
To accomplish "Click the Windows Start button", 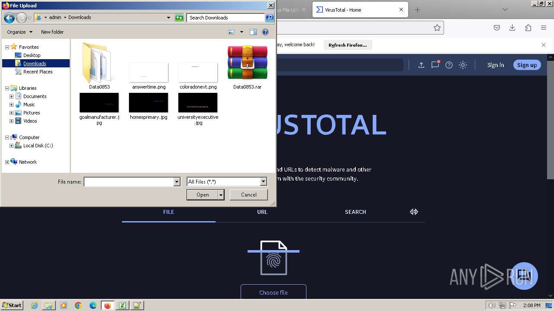I will [12, 305].
